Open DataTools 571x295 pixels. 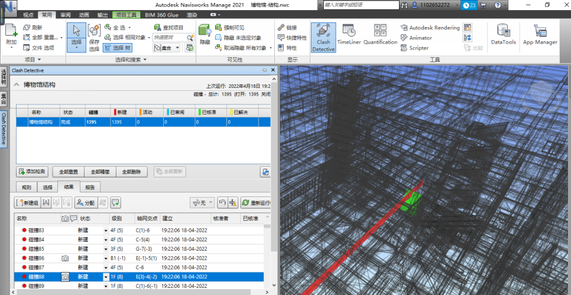(x=503, y=35)
